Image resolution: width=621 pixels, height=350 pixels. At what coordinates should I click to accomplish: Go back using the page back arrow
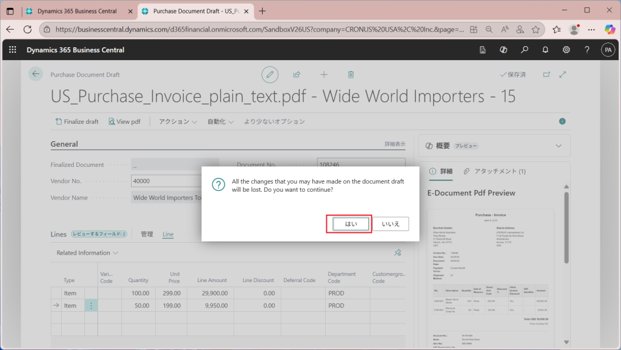pos(36,74)
